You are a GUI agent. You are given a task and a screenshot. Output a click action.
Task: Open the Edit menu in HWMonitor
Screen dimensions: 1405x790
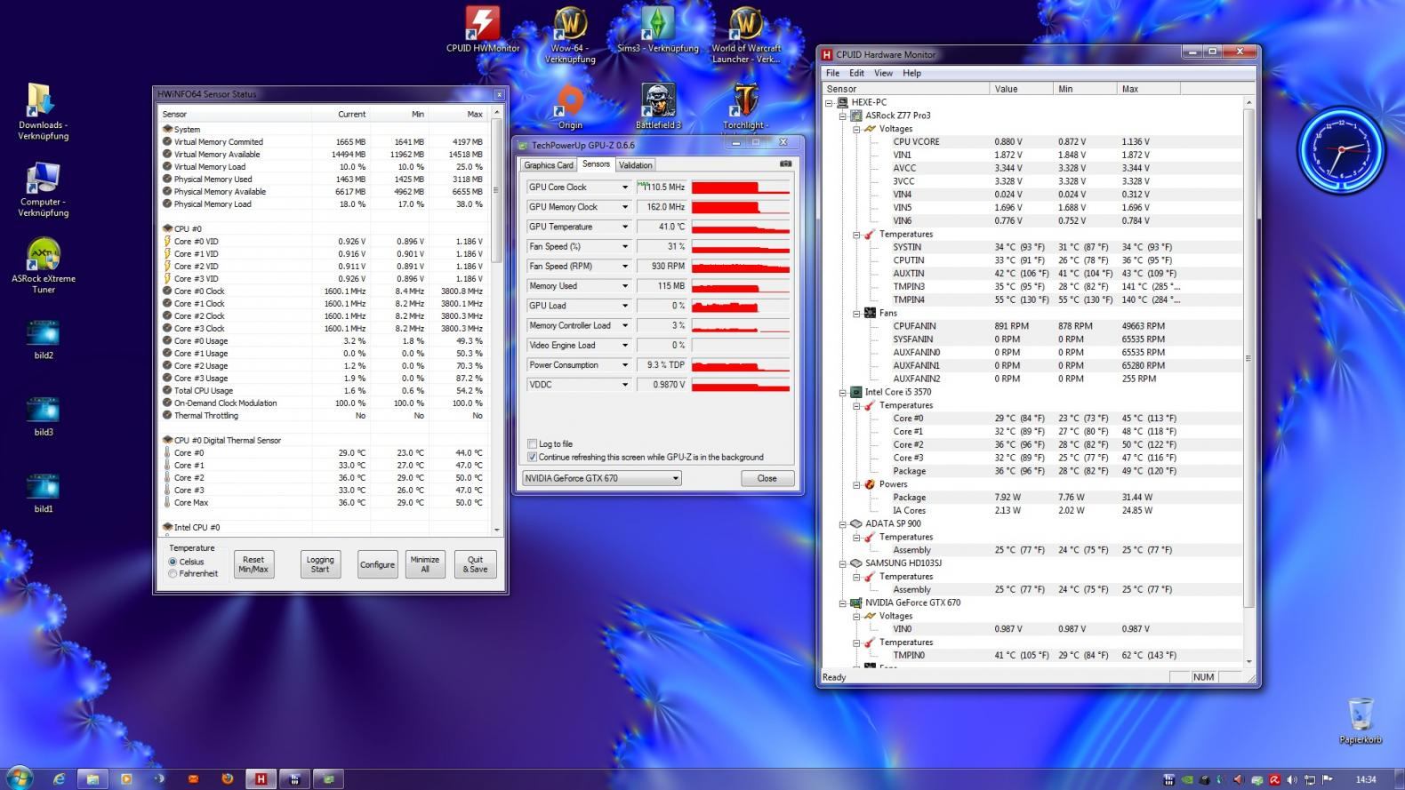pyautogui.click(x=856, y=73)
